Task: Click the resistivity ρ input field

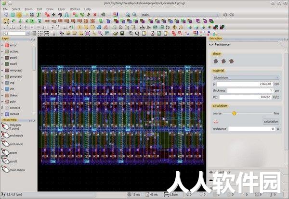Action: (x=245, y=84)
